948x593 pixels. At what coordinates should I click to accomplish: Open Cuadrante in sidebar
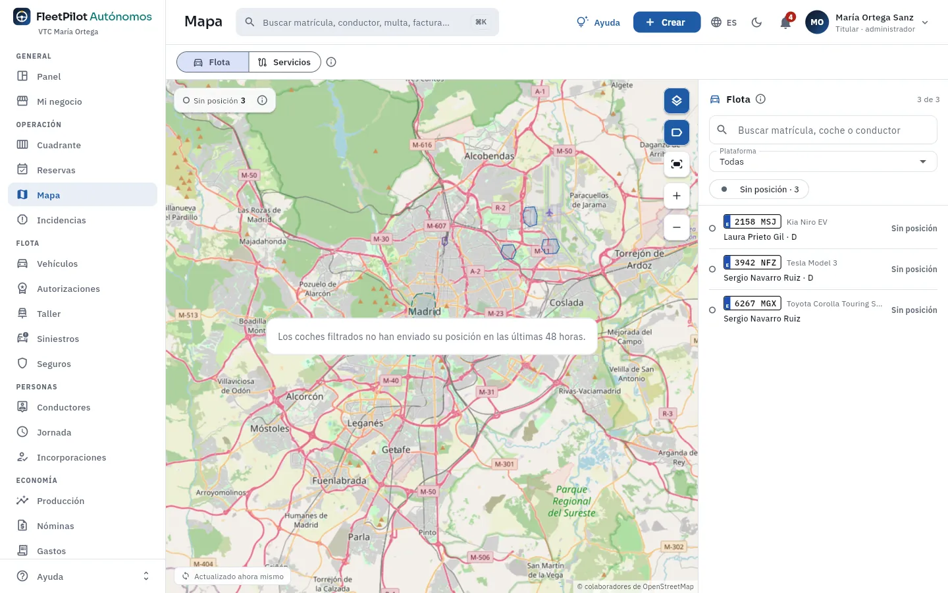(x=83, y=145)
